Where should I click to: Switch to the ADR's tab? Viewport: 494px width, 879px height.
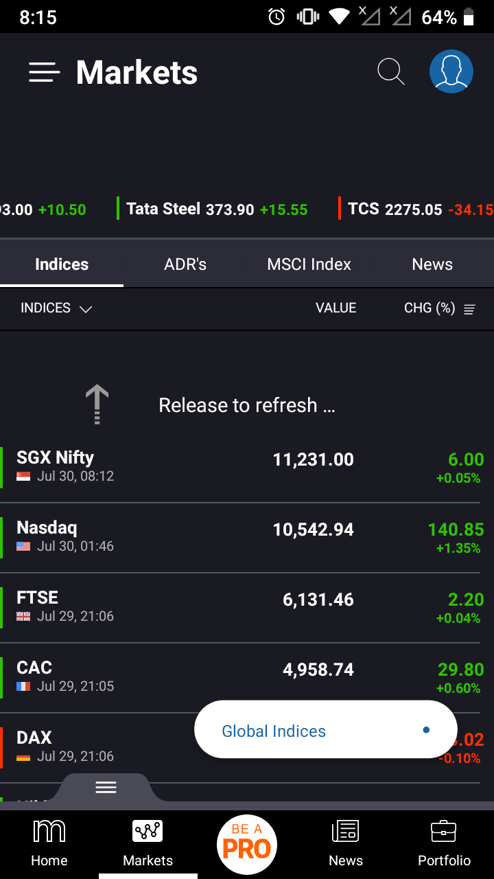pyautogui.click(x=185, y=264)
